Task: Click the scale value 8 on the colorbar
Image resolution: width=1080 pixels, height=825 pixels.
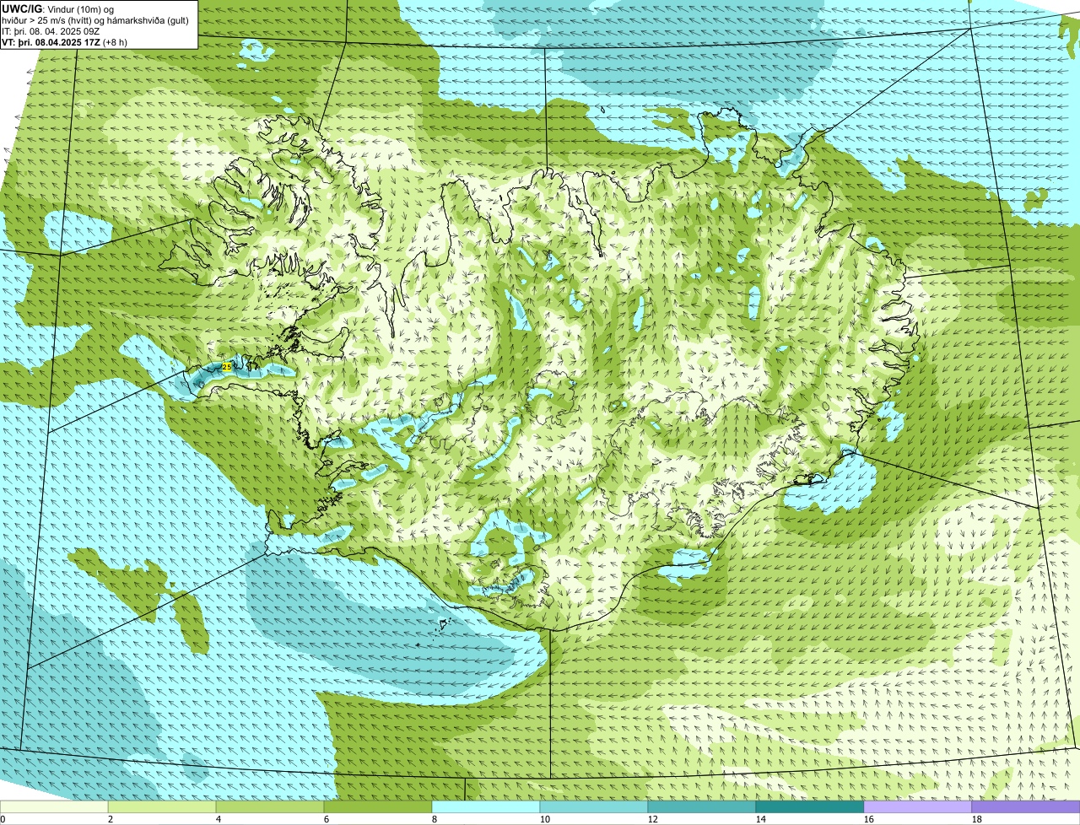Action: tap(435, 819)
